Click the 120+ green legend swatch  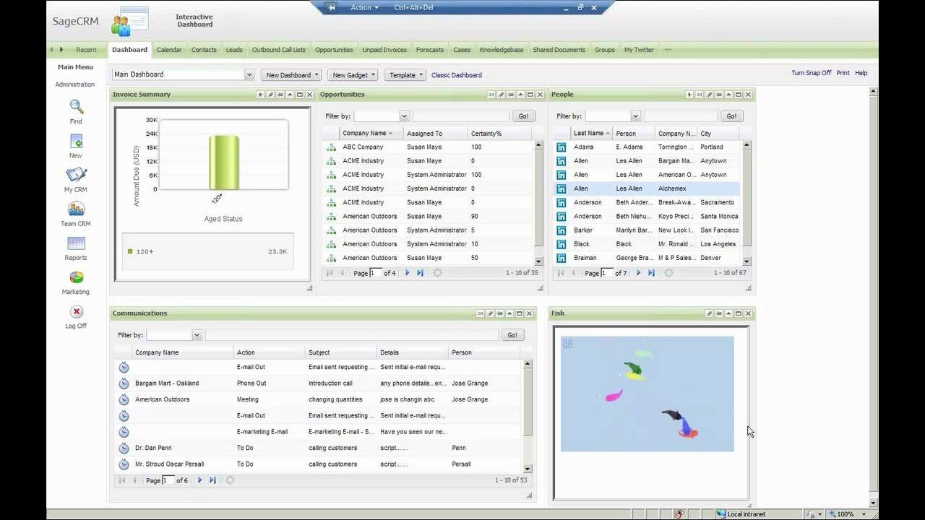[x=131, y=251]
